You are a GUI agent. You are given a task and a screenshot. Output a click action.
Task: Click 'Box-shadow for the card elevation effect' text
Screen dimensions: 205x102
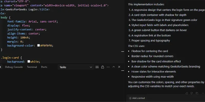click(x=156, y=61)
